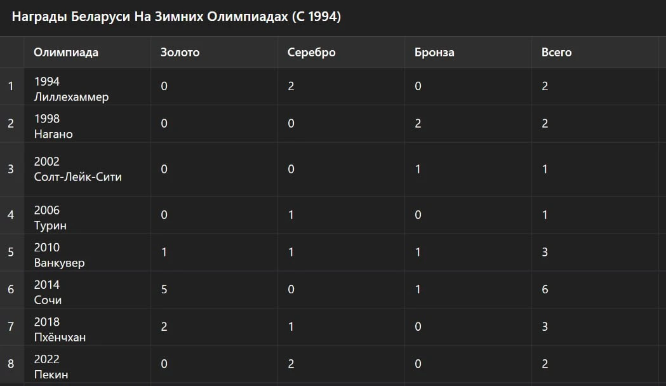The height and width of the screenshot is (386, 666).
Task: Select the 2010 Ванкувер cell
Action: 59,255
